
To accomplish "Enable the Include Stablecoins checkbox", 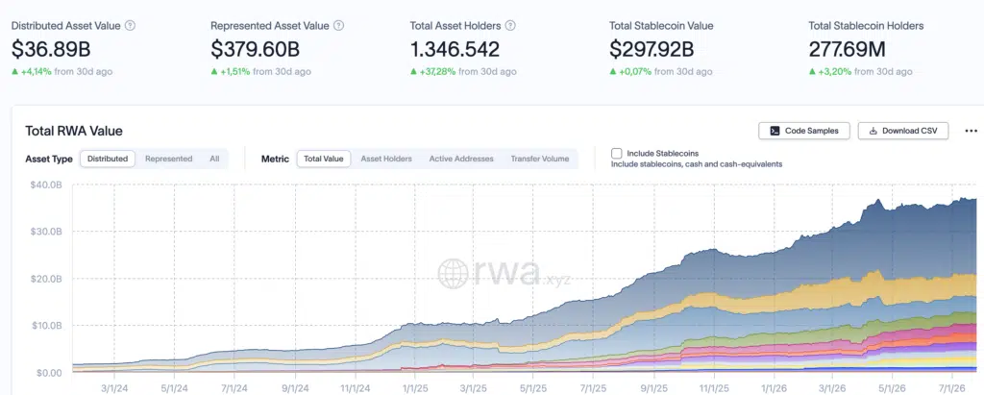I will [x=616, y=153].
